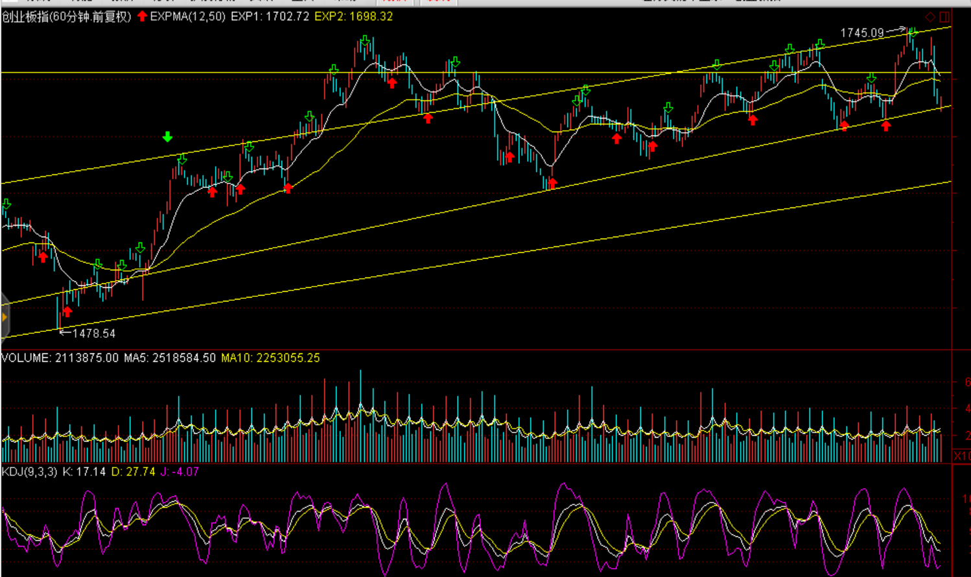Click the yellow MA10: 2253055.25 label
The width and height of the screenshot is (971, 577).
pos(270,358)
